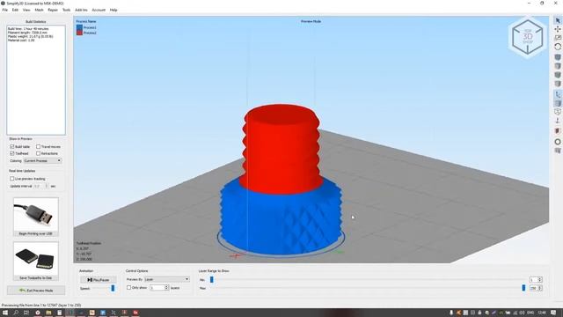Switch to the top view icon
This screenshot has height=317, width=563.
click(557, 66)
